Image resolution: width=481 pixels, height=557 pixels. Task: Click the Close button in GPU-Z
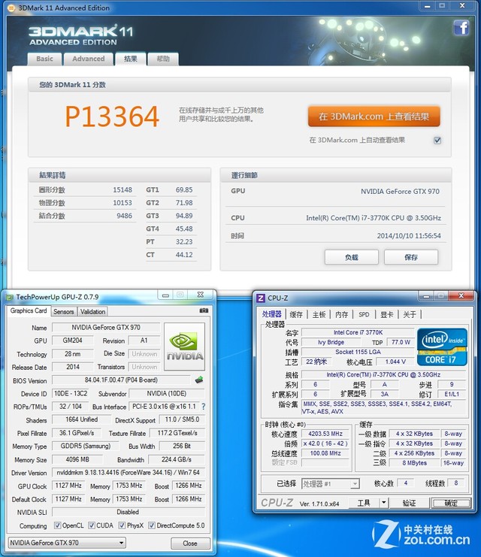click(190, 543)
